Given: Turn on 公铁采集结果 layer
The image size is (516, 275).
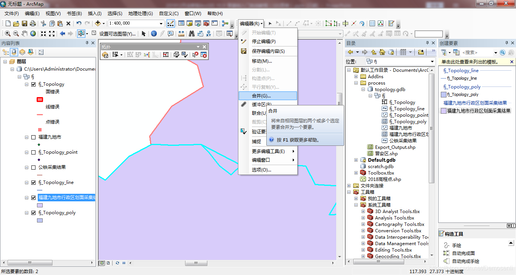Looking at the screenshot, I should click(x=34, y=167).
